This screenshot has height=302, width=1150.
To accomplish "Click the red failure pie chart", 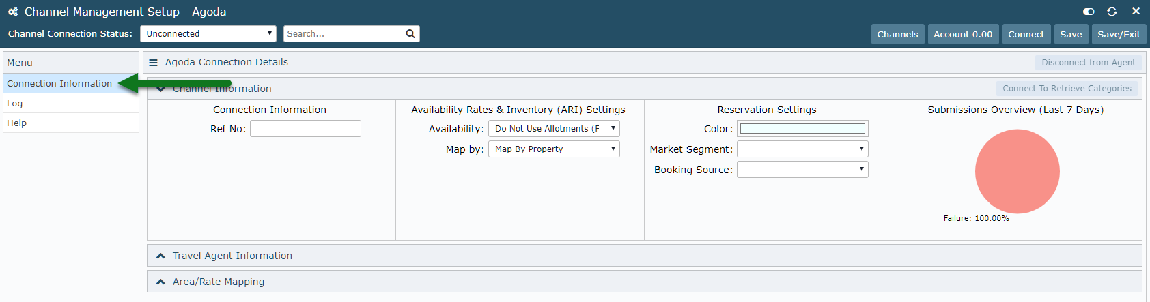I will click(1017, 171).
